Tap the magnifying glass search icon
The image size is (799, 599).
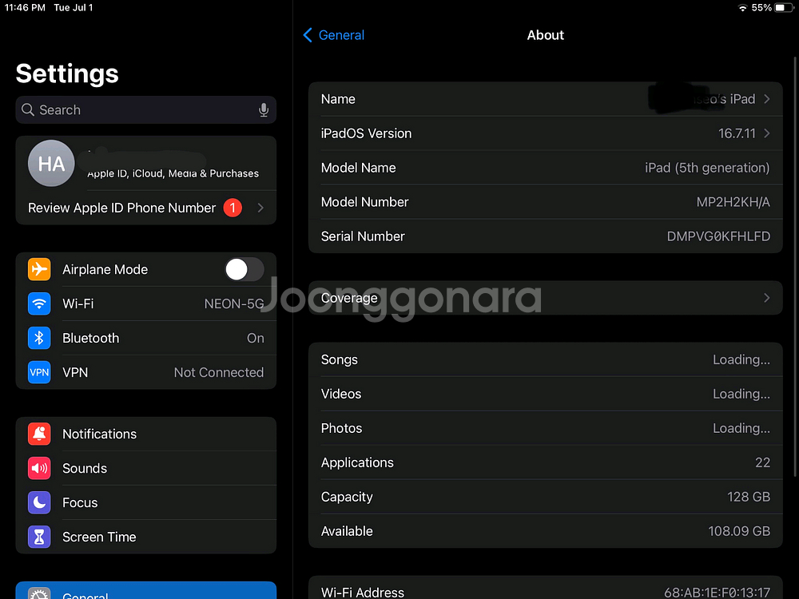point(28,110)
